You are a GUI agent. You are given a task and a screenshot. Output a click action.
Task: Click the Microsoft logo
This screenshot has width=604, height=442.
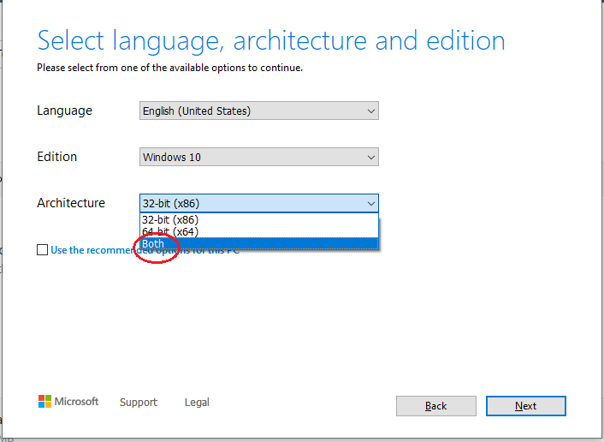[x=68, y=402]
